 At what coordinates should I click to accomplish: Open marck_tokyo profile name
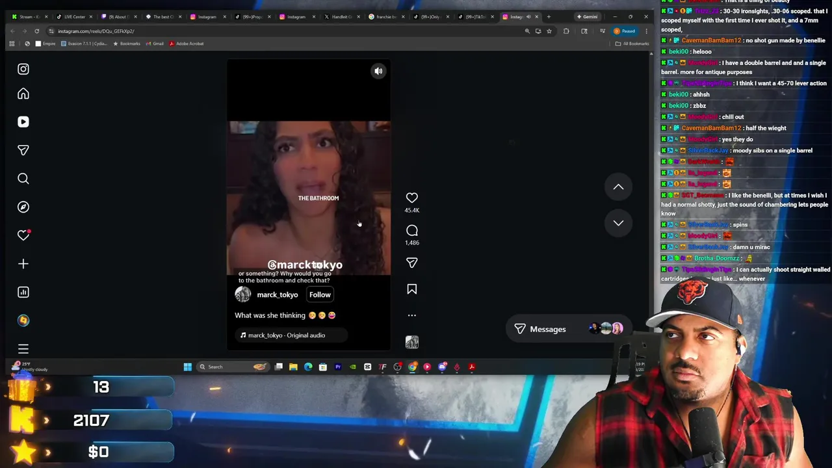tap(278, 295)
